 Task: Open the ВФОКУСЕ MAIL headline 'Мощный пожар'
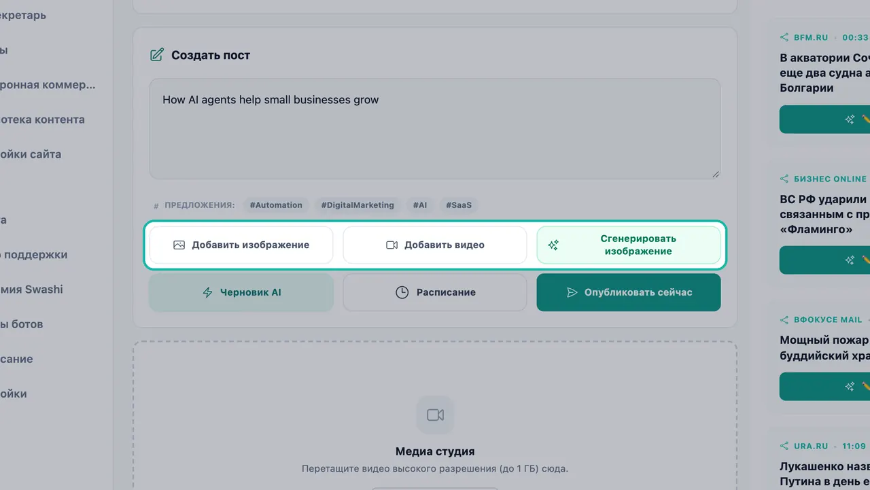824,347
